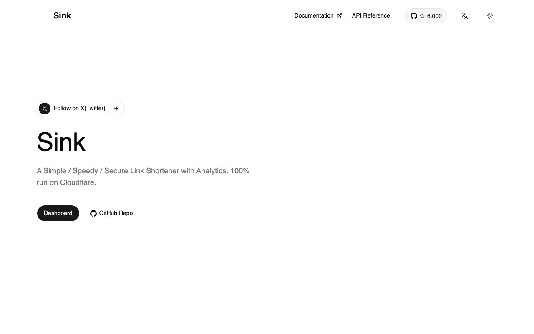534x334 pixels.
Task: Toggle the light/dark theme sun icon
Action: [x=490, y=16]
